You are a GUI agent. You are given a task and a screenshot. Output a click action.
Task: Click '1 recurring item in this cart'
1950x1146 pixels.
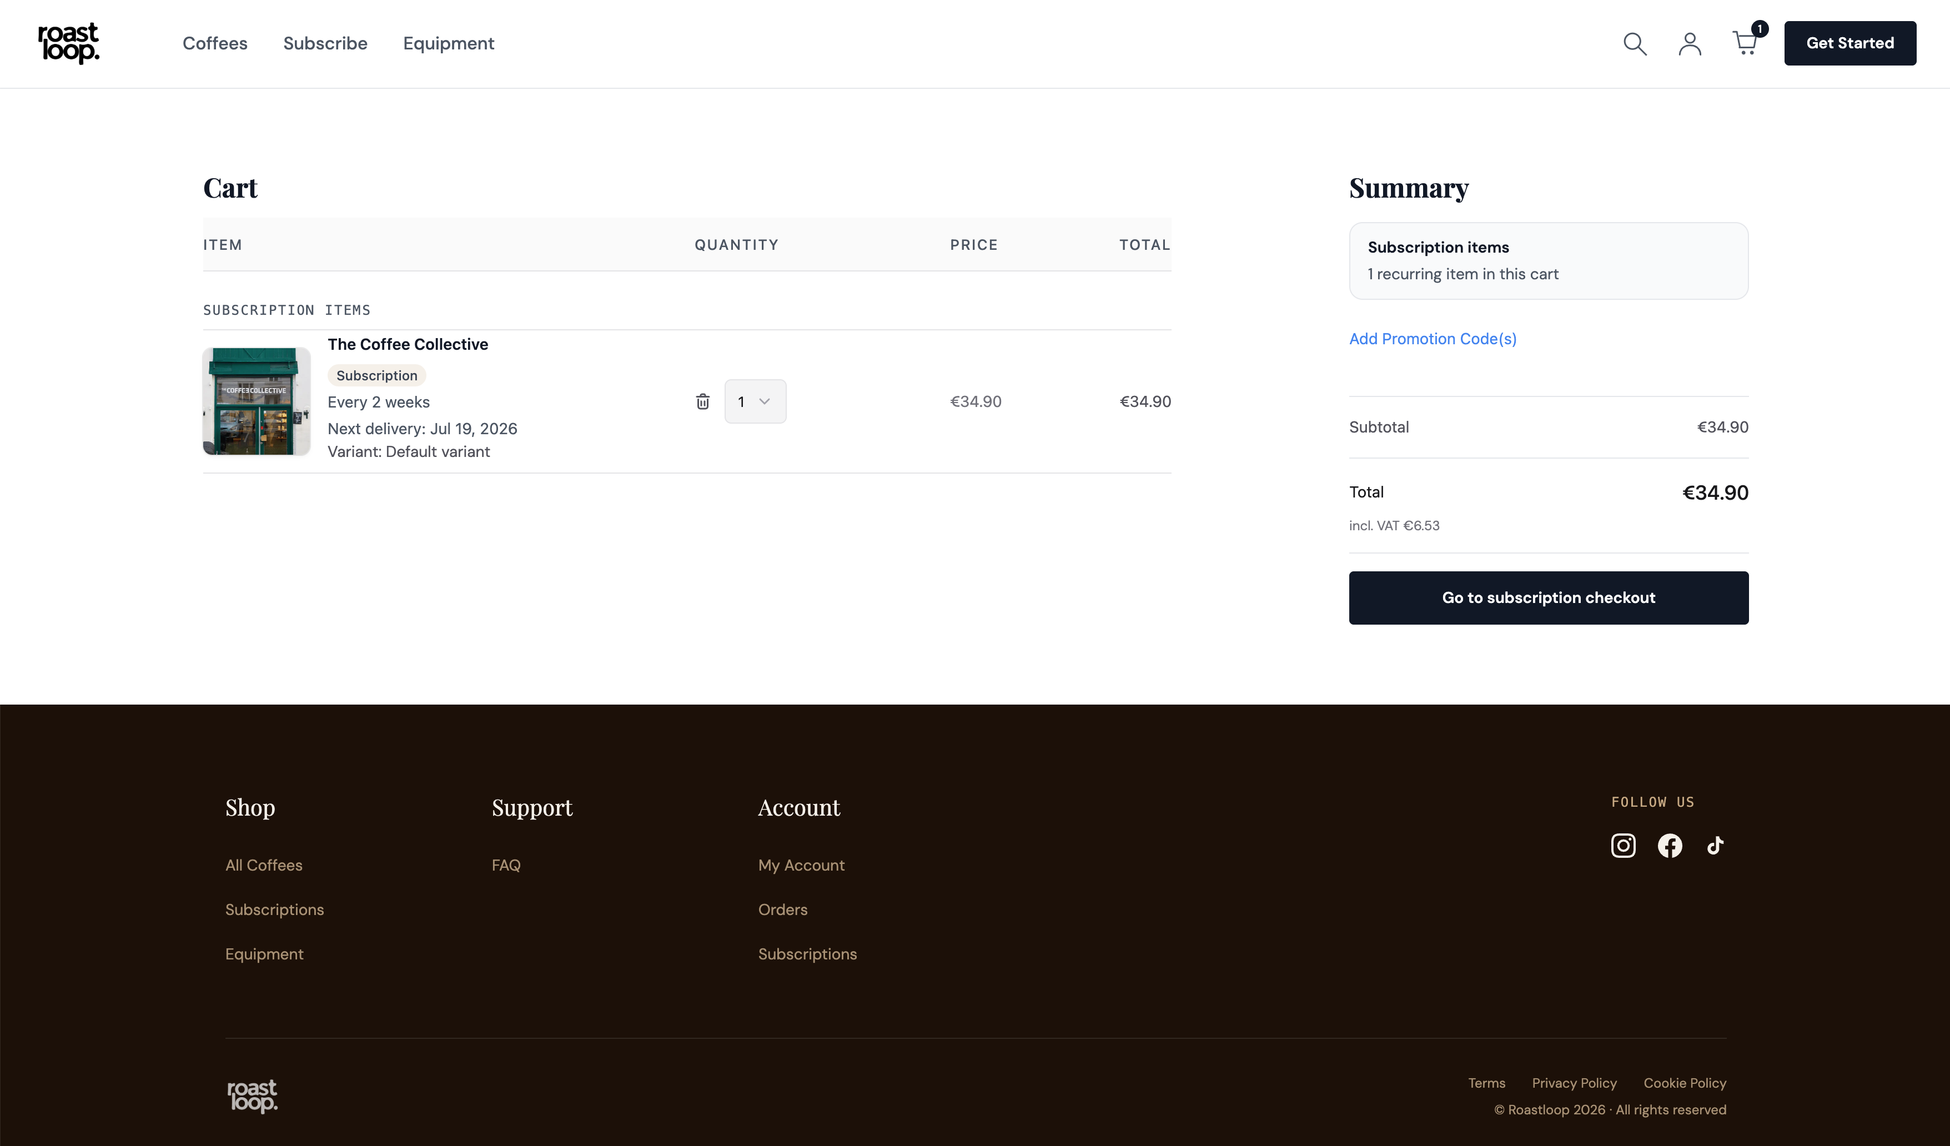[x=1463, y=274]
